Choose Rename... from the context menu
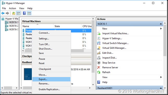The image size is (168, 95). 51,84
